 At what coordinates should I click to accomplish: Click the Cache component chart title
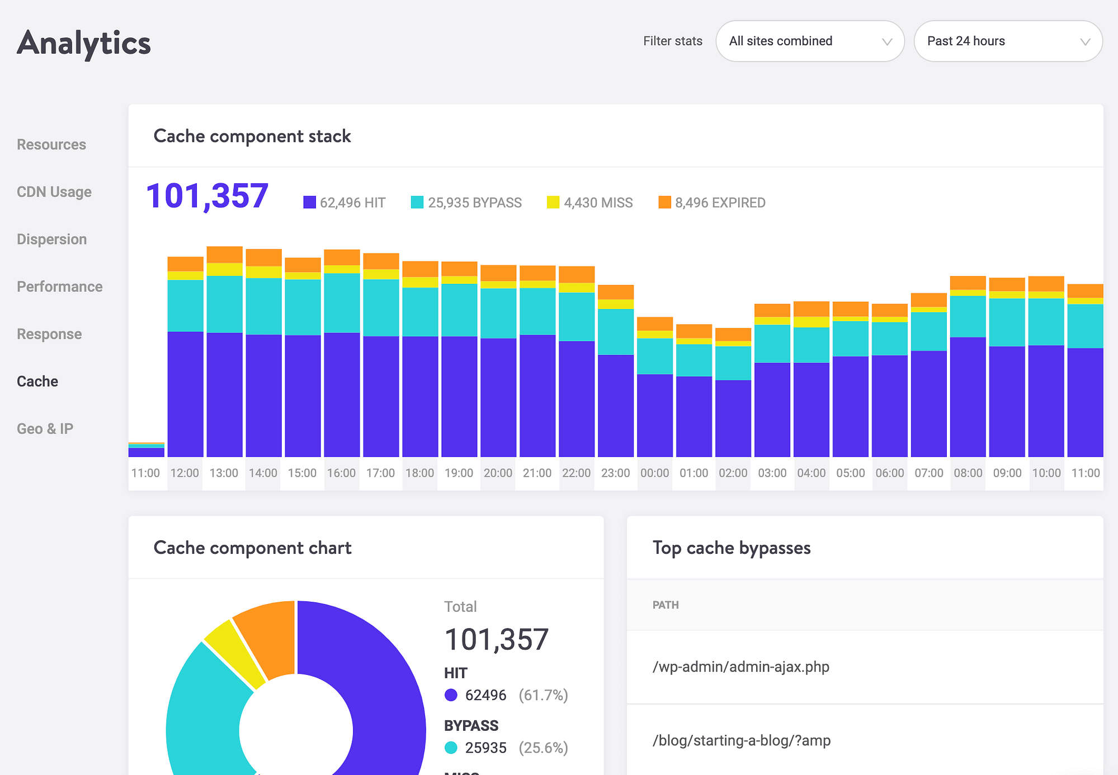pos(253,548)
